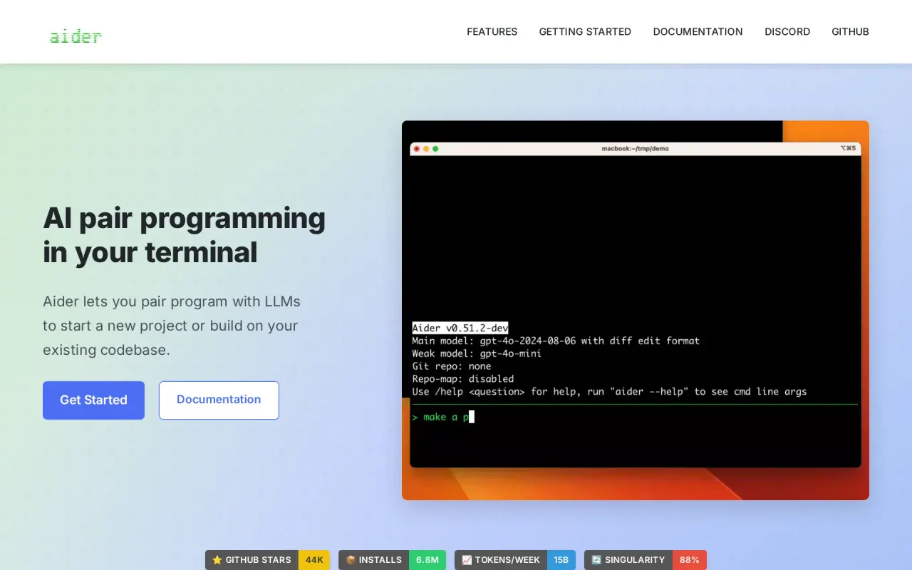Click the highlighted Aider v0.51.2-dev text

tap(460, 328)
